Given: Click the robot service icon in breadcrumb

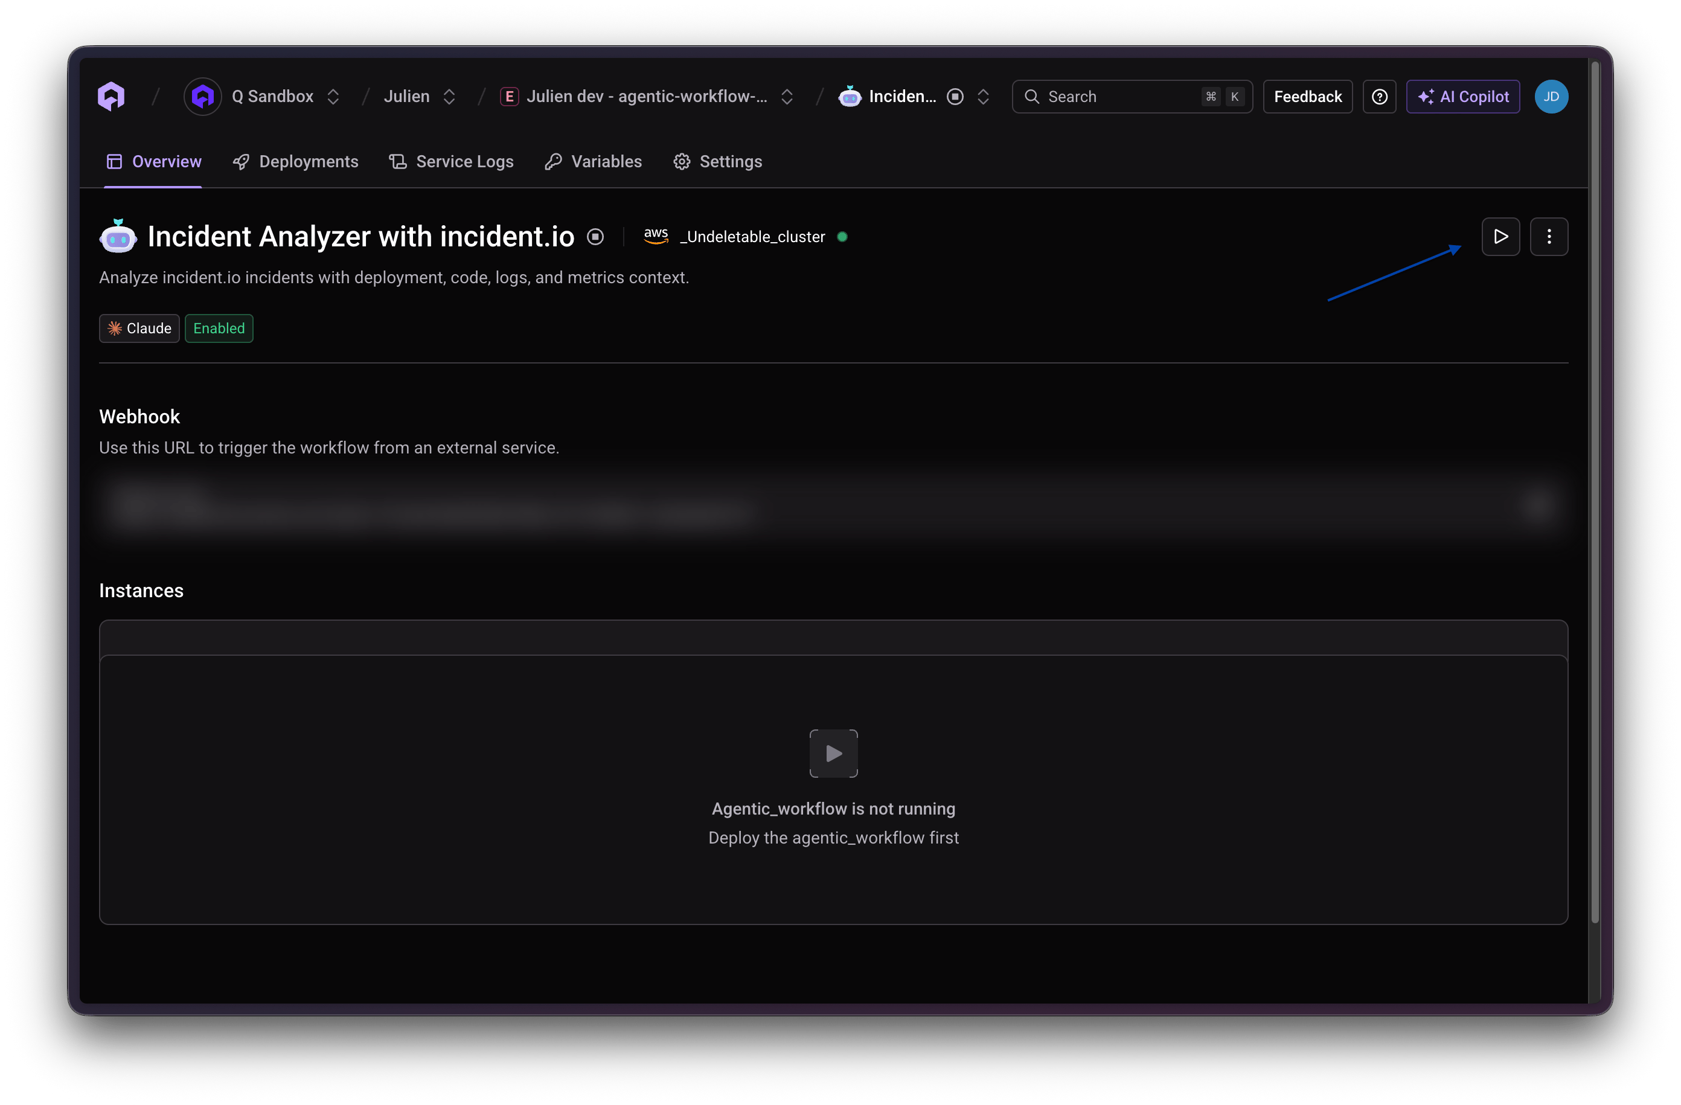Looking at the screenshot, I should coord(850,96).
